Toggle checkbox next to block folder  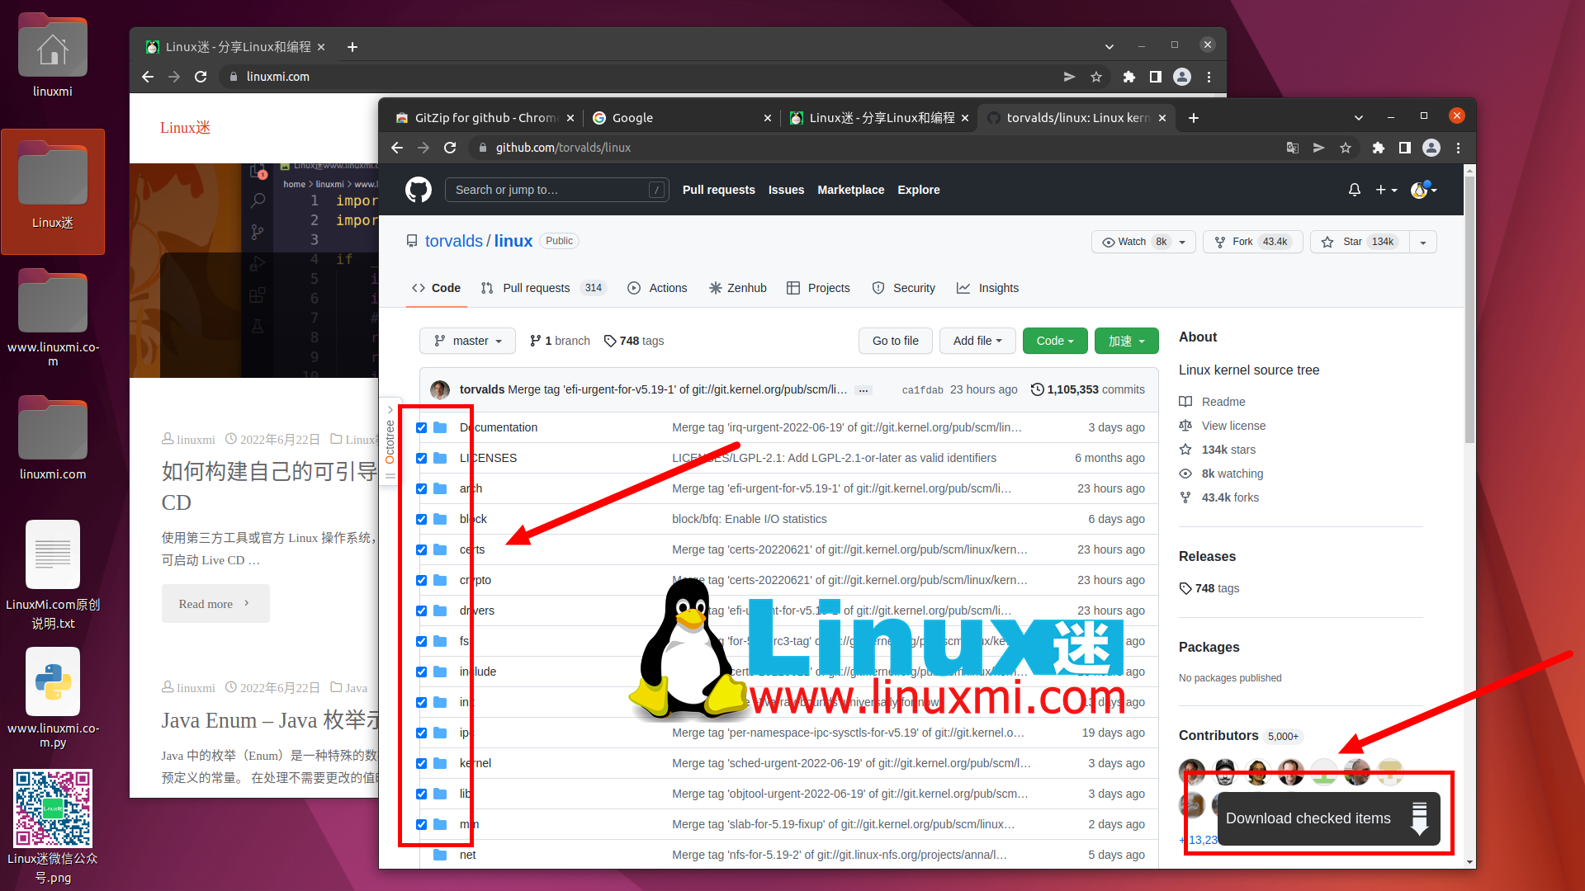pyautogui.click(x=421, y=519)
